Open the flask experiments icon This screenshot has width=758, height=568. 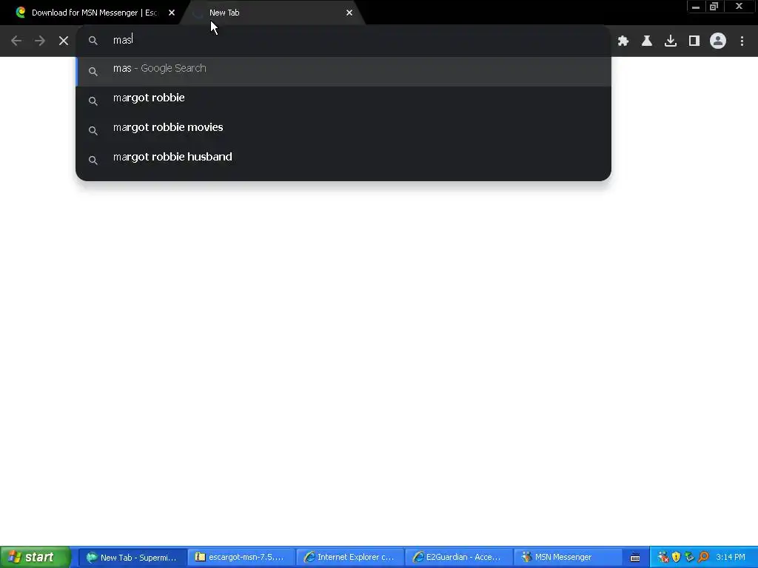[x=647, y=41]
